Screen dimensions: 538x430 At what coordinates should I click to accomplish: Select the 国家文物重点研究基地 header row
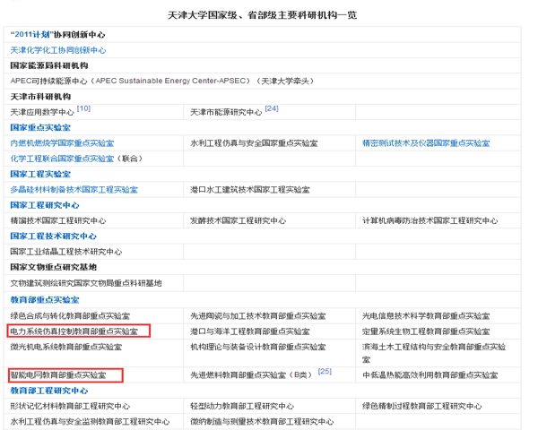click(263, 267)
